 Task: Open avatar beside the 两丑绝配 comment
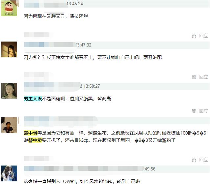tap(9, 49)
